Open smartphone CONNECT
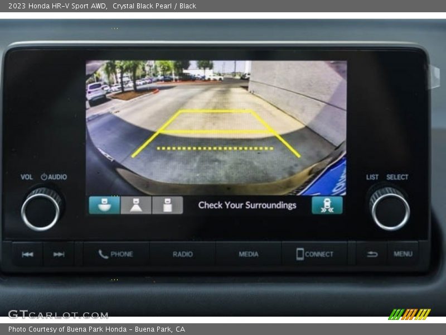446x335 pixels. 314,254
